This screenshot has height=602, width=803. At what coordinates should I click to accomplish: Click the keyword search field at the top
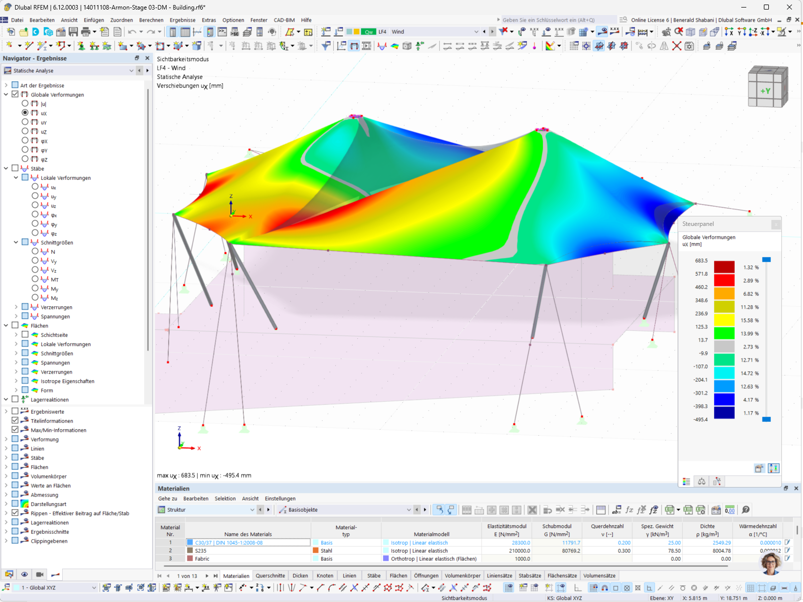tap(552, 20)
